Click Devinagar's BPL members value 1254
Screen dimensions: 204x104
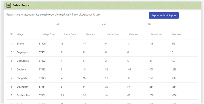(x=174, y=87)
